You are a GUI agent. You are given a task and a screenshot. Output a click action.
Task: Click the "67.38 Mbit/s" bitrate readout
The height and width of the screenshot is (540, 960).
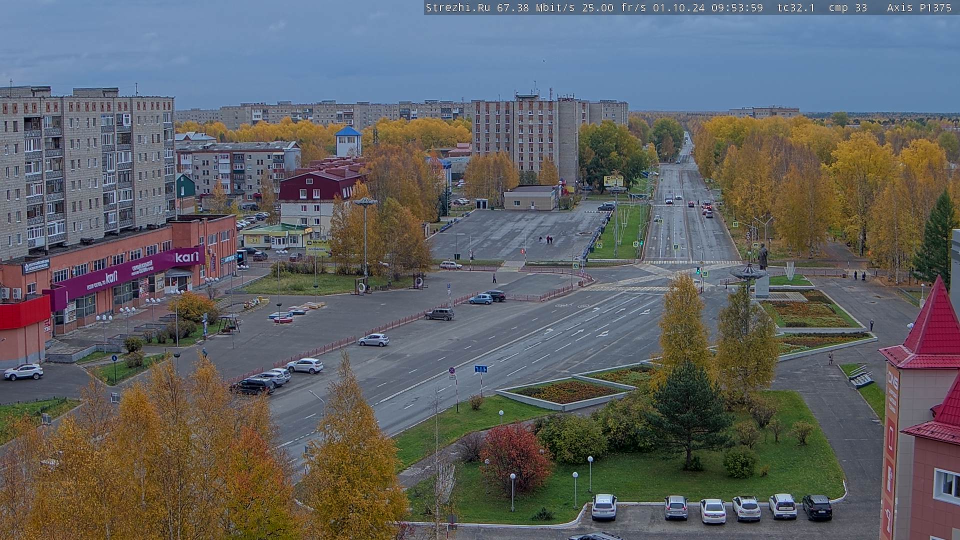click(535, 7)
